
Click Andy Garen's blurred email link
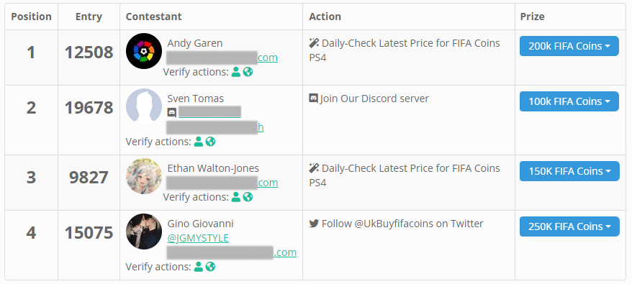[x=222, y=58]
